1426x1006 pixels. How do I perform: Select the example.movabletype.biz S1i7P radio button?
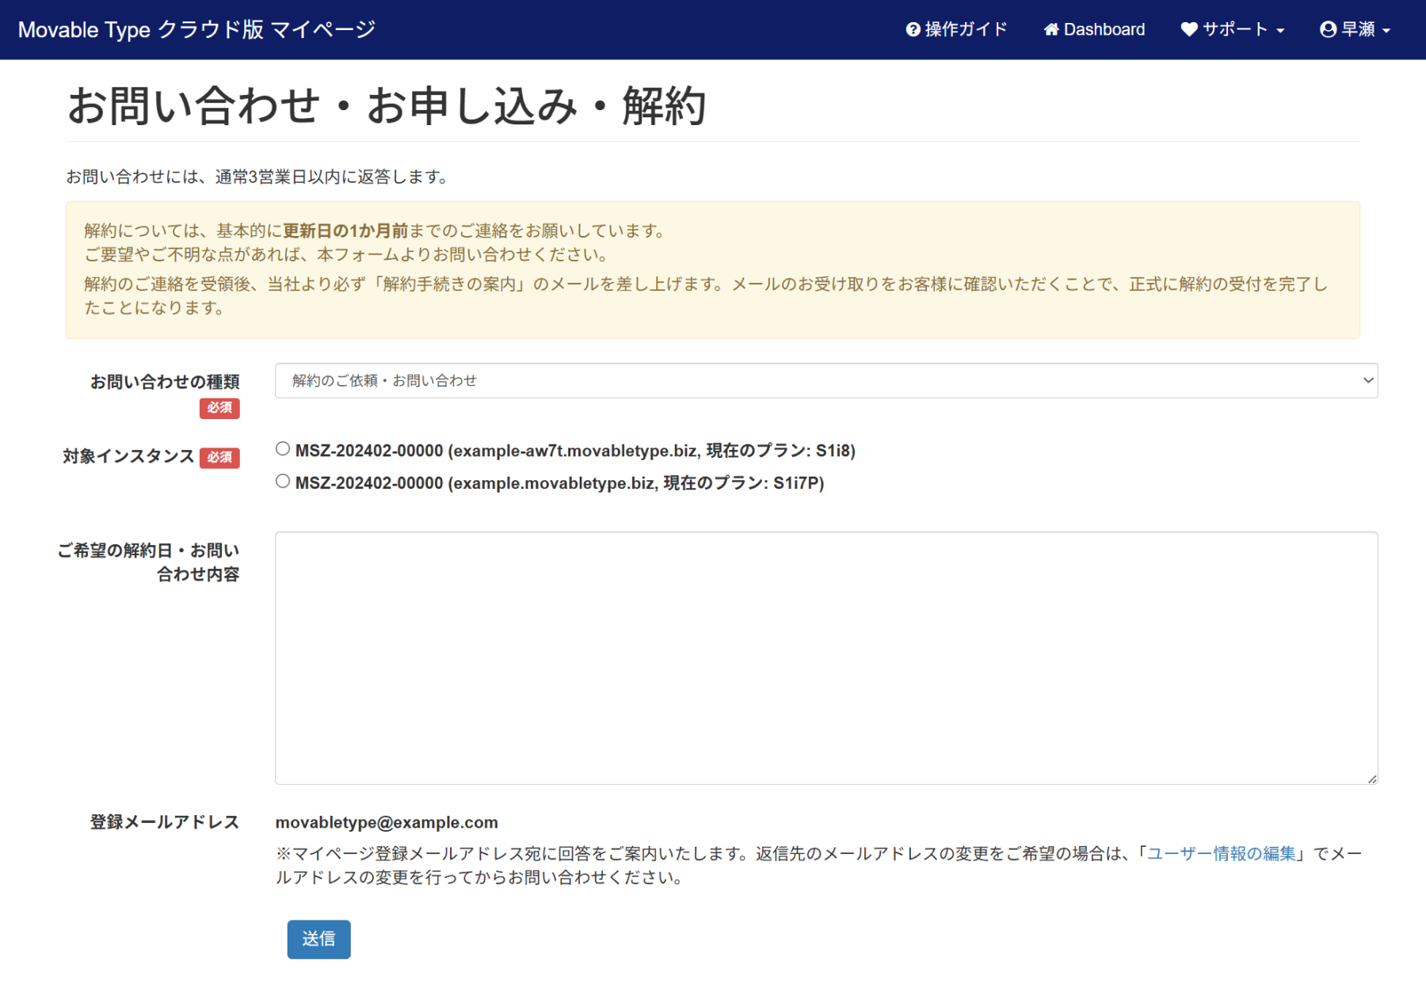[x=283, y=482]
